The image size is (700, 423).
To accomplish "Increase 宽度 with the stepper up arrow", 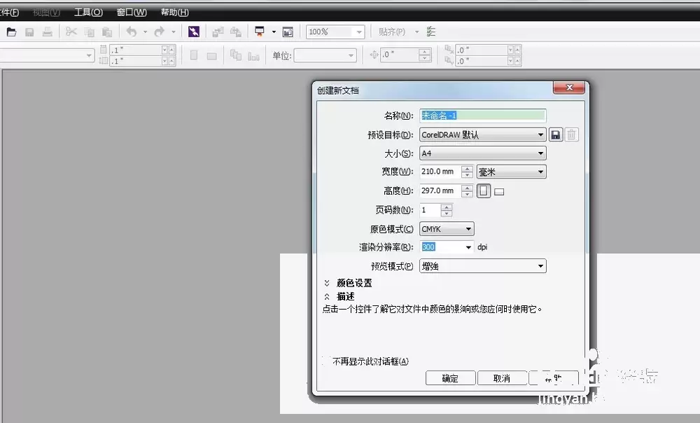I will (x=467, y=169).
